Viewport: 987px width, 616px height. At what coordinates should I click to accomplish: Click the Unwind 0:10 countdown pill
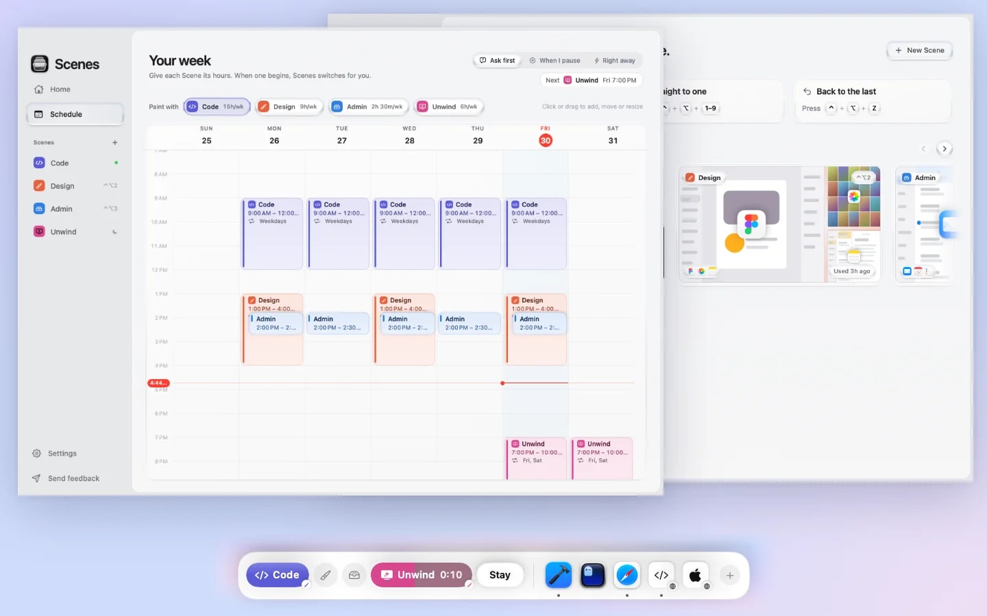422,575
